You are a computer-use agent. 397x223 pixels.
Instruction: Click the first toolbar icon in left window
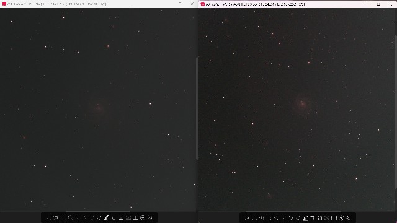(x=48, y=217)
